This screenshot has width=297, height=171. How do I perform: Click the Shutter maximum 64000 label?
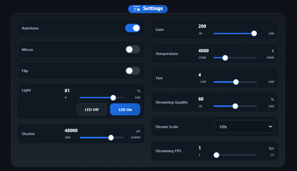(x=136, y=137)
